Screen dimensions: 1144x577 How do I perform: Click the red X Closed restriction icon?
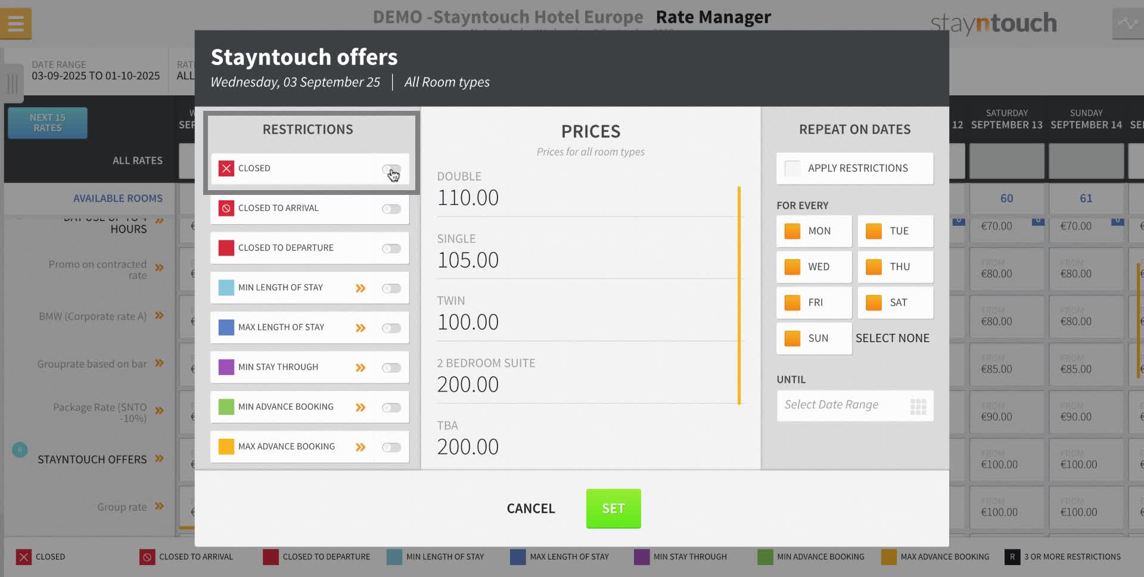[226, 169]
